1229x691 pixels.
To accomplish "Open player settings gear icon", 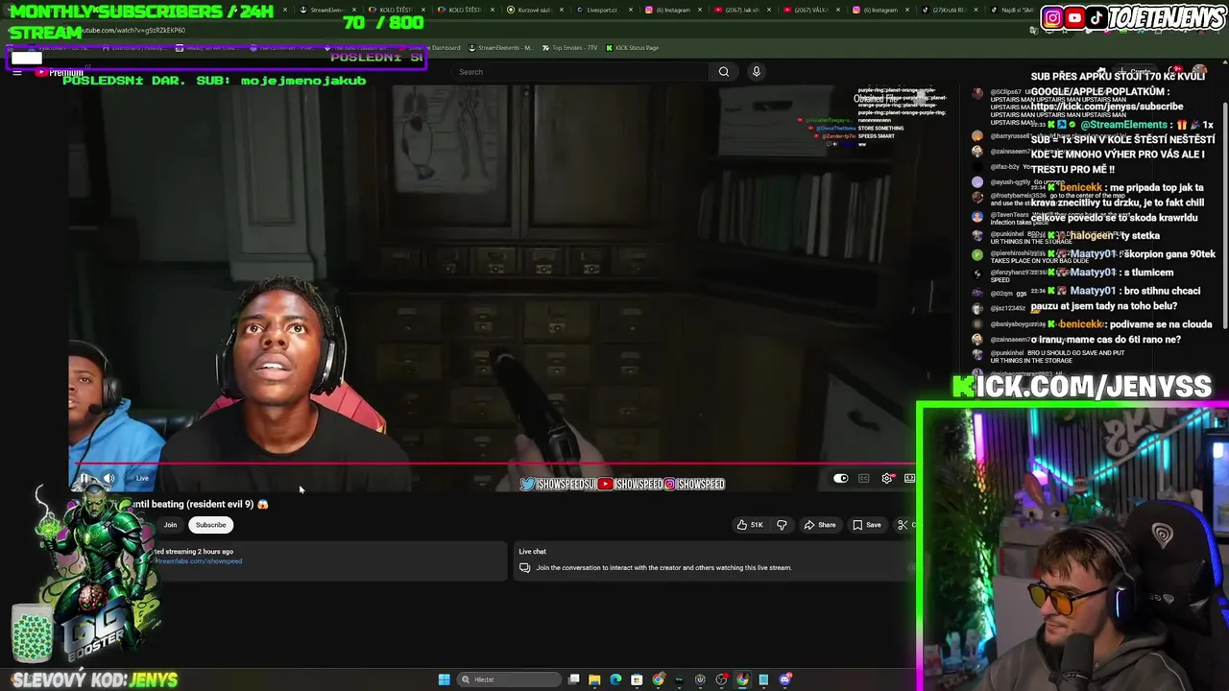I will click(x=886, y=478).
